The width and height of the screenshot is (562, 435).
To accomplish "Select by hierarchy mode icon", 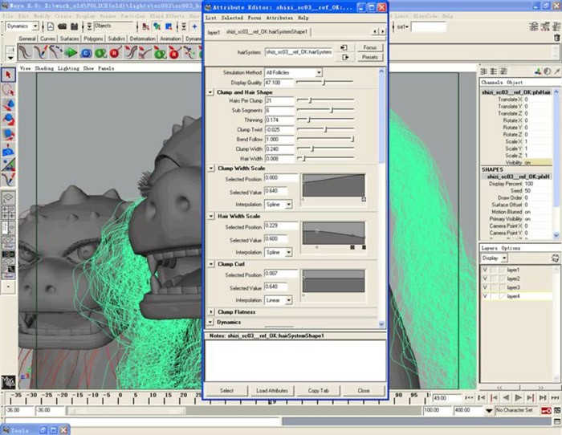I will tap(145, 26).
